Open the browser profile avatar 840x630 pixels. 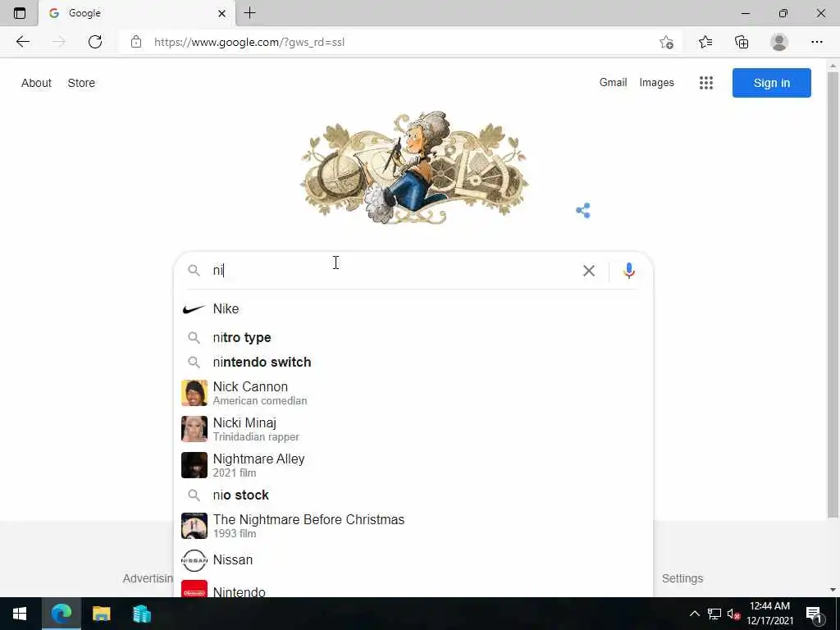[779, 42]
